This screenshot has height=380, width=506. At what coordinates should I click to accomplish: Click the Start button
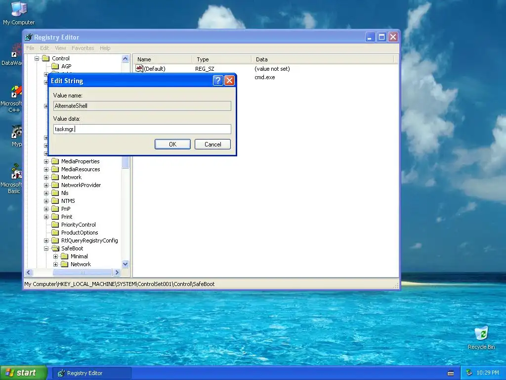click(x=24, y=373)
